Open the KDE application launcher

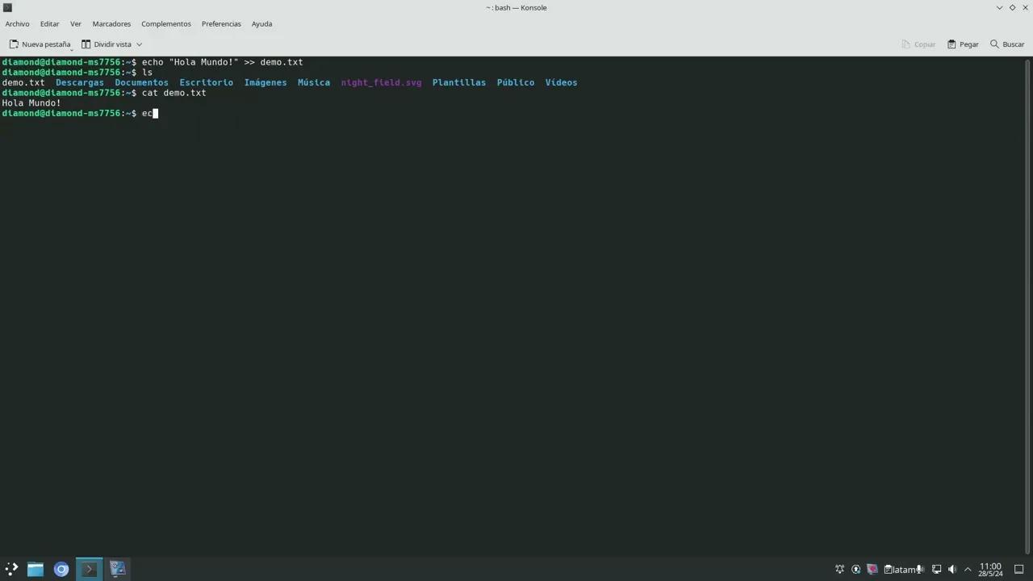pos(11,569)
